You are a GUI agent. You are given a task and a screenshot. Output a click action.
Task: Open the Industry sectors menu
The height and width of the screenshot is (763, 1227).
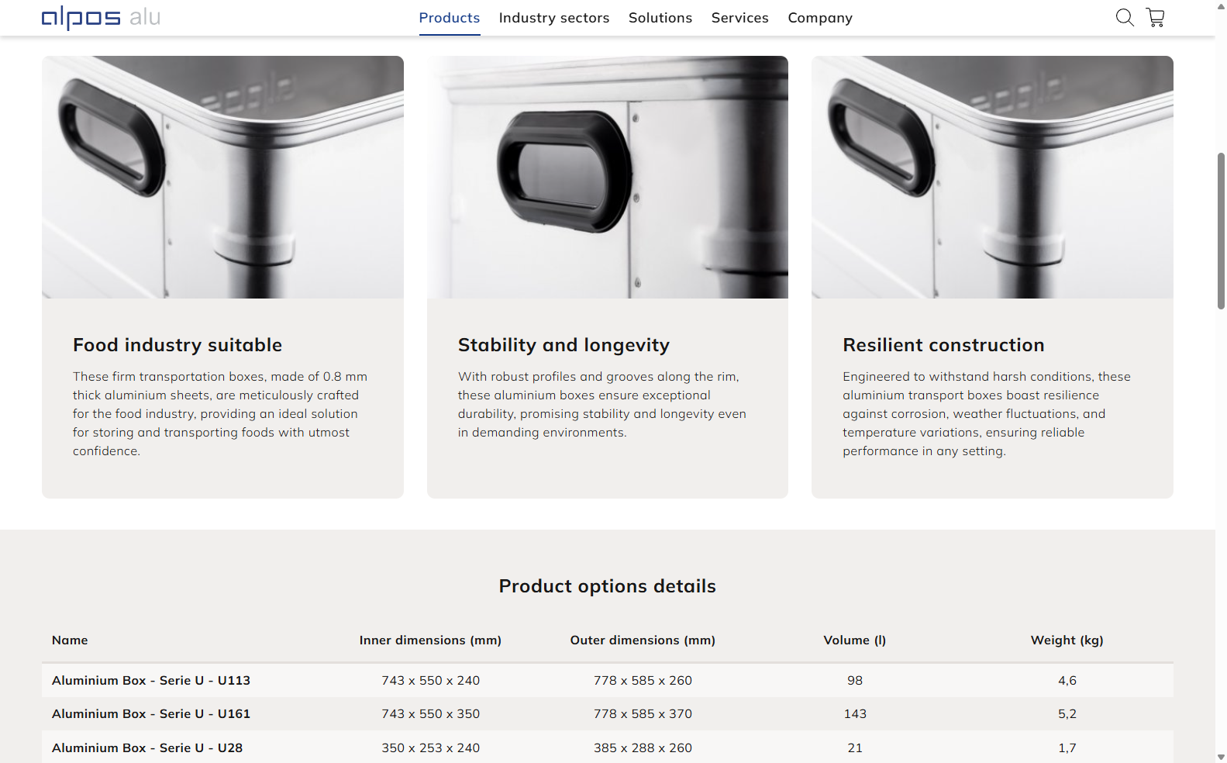click(x=554, y=18)
